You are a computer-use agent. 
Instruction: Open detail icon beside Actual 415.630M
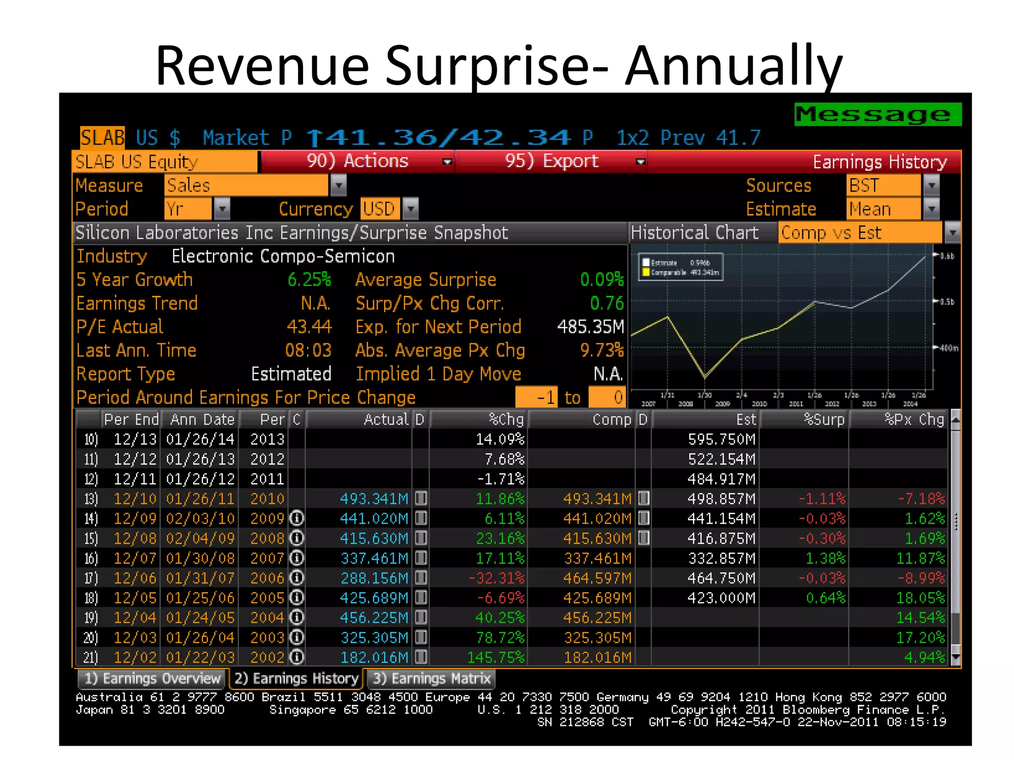(421, 538)
